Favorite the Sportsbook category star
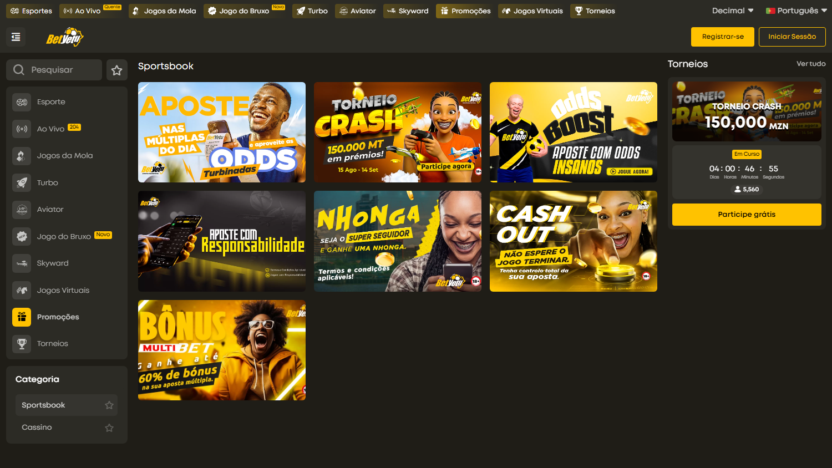Viewport: 832px width, 468px height. coord(109,405)
